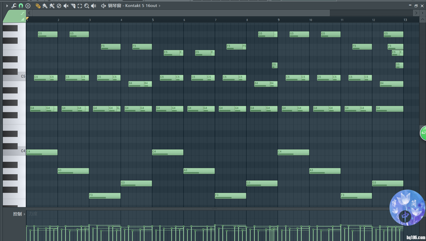Select the long E5 note in bar 5
The width and height of the screenshot is (426, 241).
[171, 53]
